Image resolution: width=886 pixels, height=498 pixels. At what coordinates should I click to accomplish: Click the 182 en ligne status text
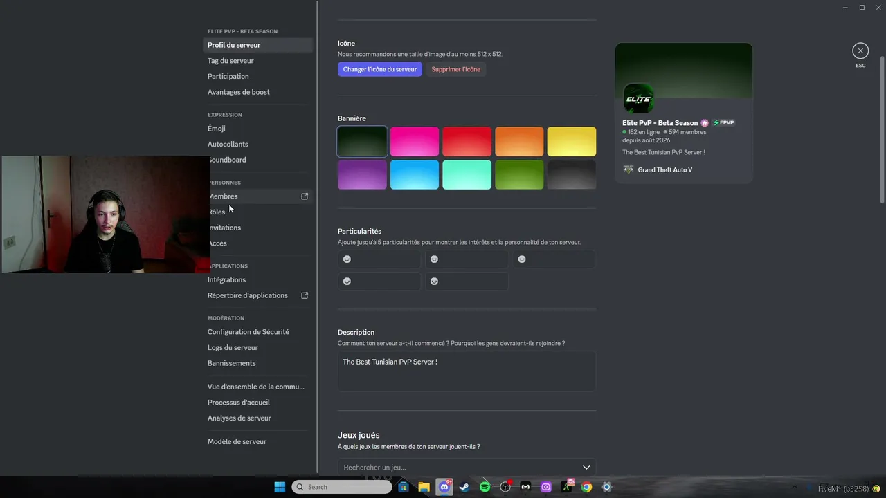pyautogui.click(x=644, y=132)
